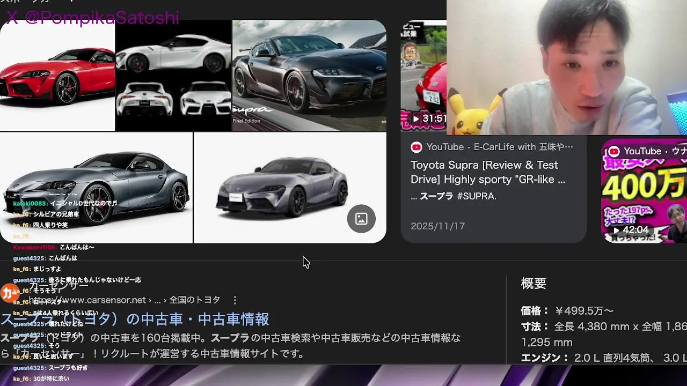687x386 pixels.
Task: Click chat message 'Kawakami1106: こんばんは〜'
Action: [x=54, y=247]
